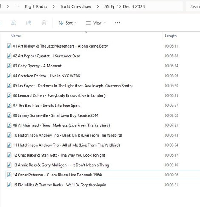Image resolution: width=200 pixels, height=207 pixels.
Task: Select the audio icon of 14 Oscar Peterson
Action: point(9,175)
